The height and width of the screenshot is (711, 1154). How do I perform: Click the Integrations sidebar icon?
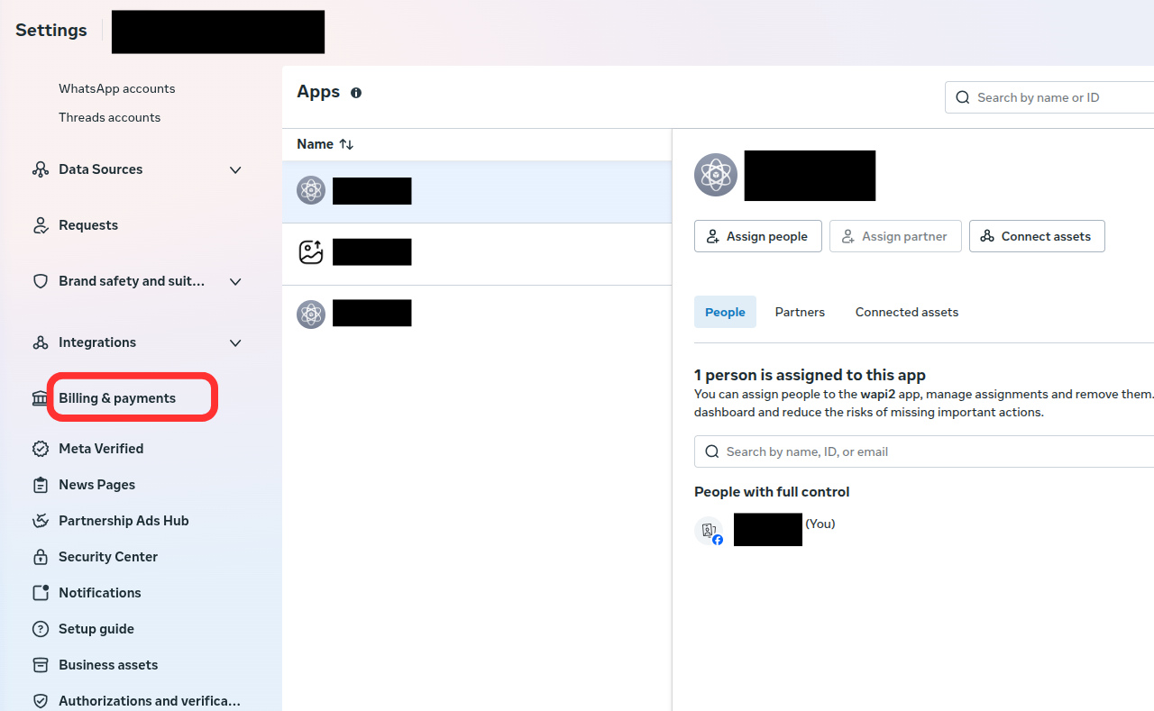[40, 342]
